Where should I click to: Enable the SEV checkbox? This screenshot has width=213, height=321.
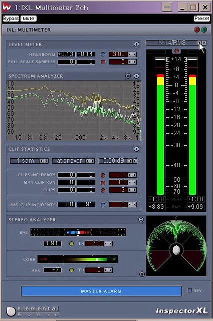(x=190, y=290)
